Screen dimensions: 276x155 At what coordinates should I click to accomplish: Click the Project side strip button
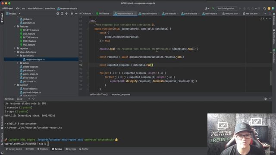pyautogui.click(x=2, y=18)
